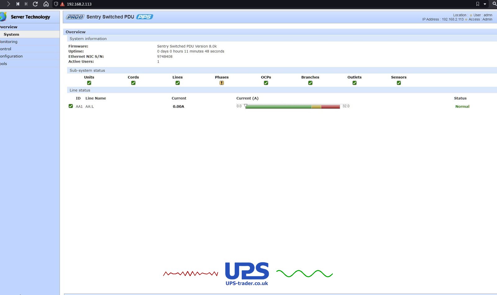Open the shield tracker protection icon

(x=56, y=4)
